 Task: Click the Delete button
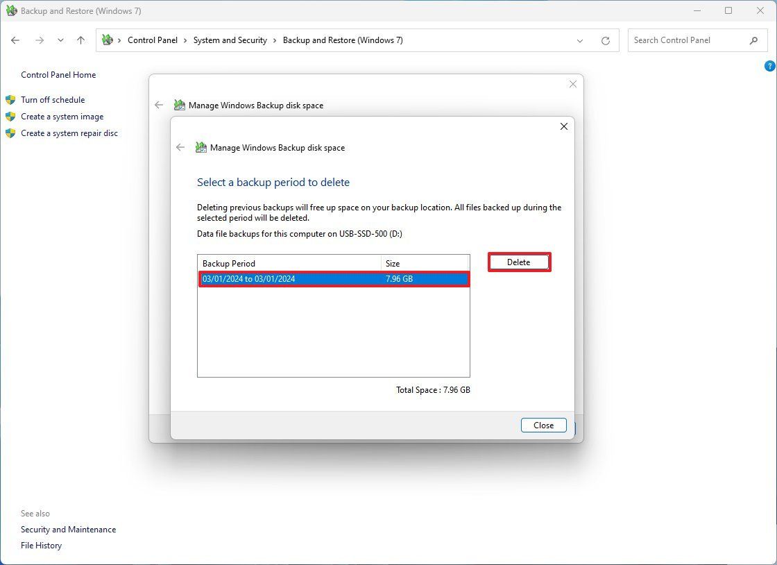[519, 262]
